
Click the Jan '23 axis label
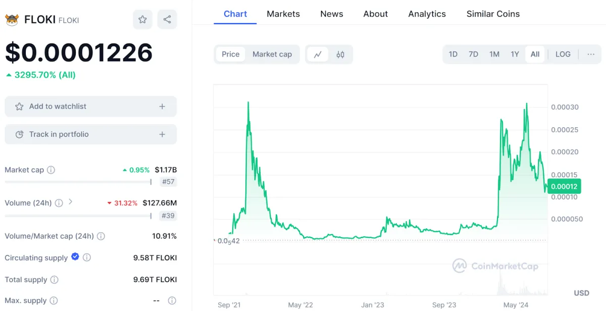[373, 305]
